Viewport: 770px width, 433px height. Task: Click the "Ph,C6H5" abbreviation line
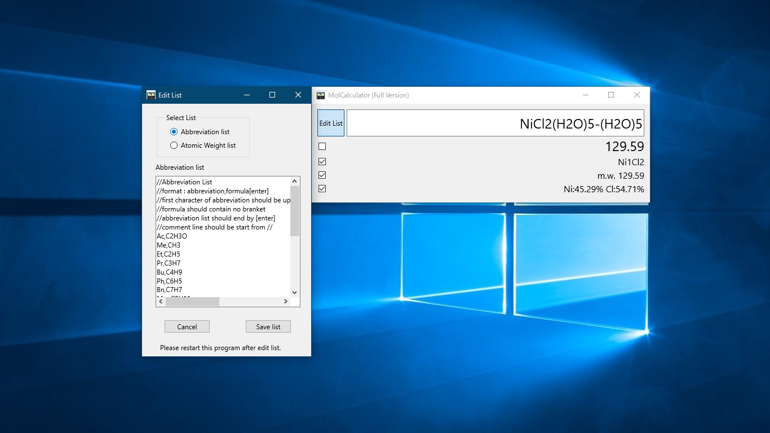[x=169, y=281]
